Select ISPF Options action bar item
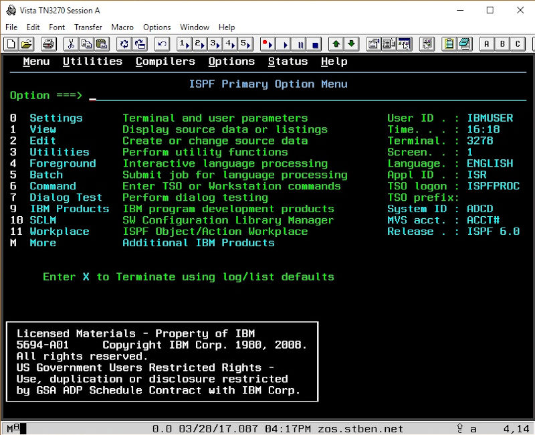 [x=231, y=62]
